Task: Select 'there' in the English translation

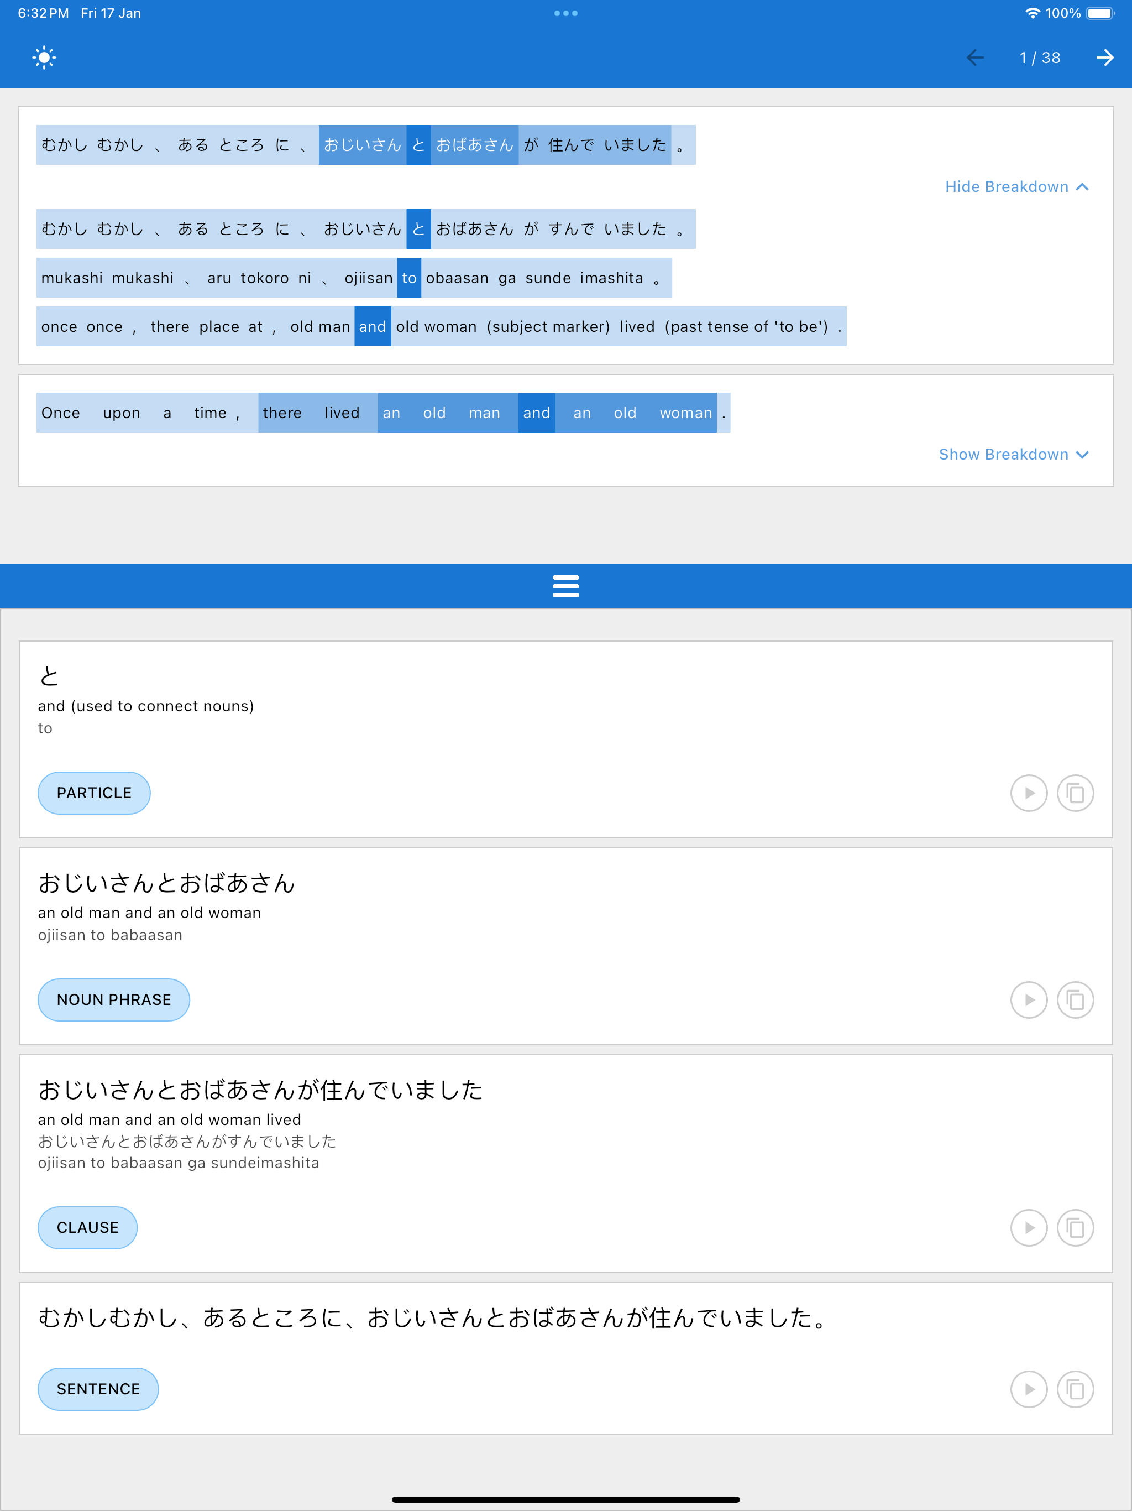Action: [x=282, y=413]
